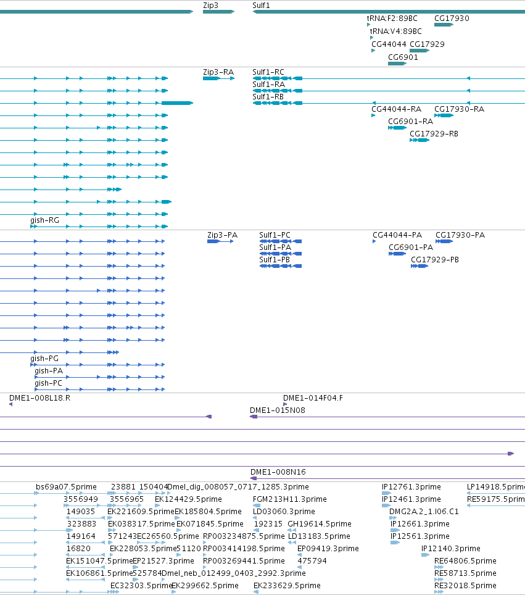525x595 pixels.
Task: Click the Zip3-PA protein label
Action: pos(222,235)
